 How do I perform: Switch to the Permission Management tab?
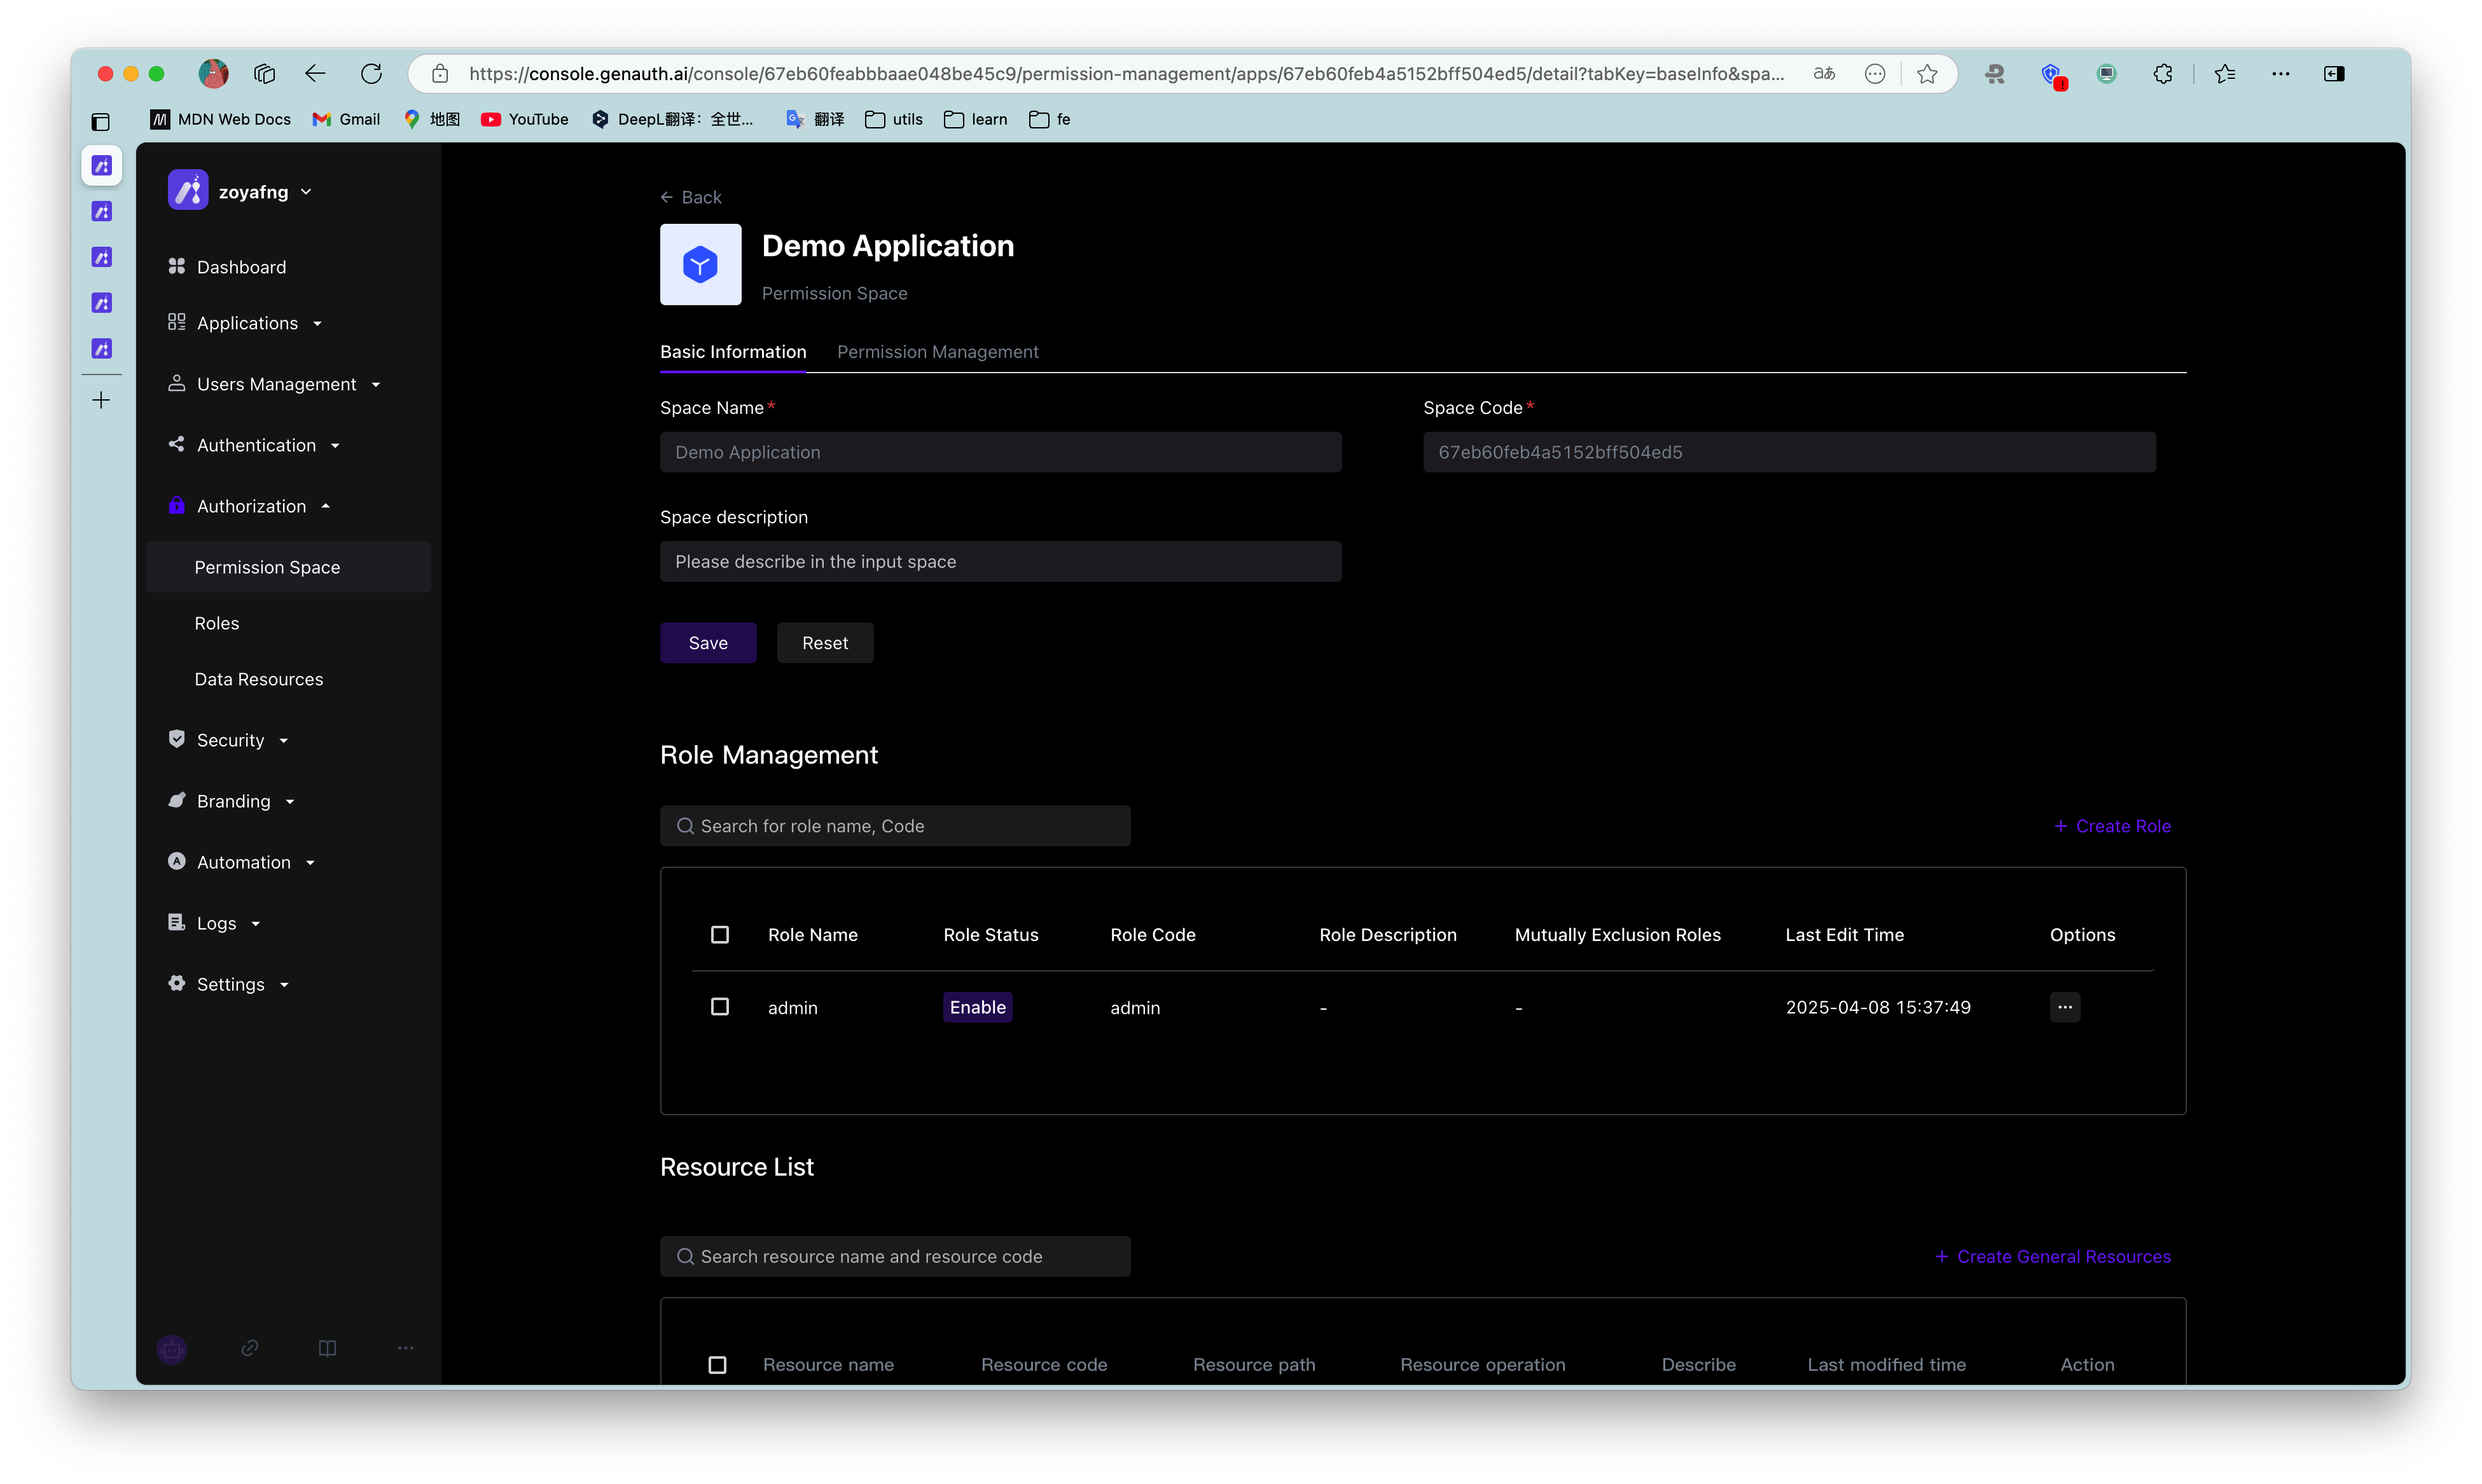click(938, 351)
